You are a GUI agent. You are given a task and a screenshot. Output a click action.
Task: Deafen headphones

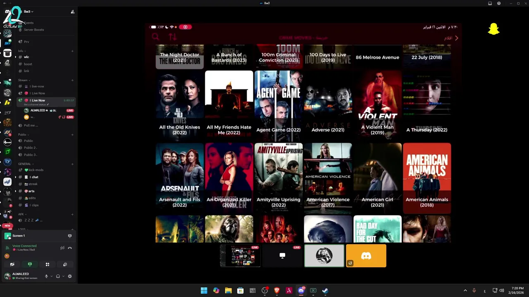tap(58, 276)
